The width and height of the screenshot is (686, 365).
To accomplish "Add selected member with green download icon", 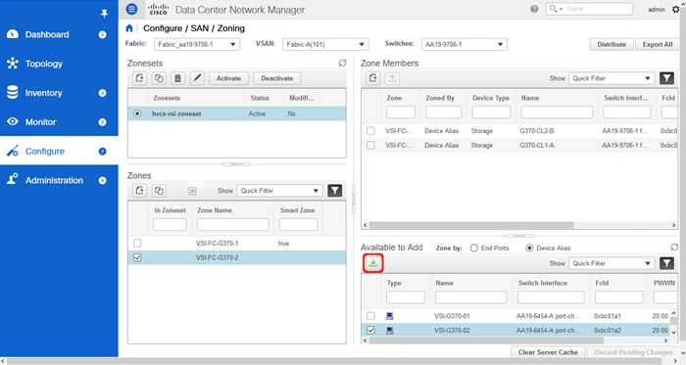I will click(x=373, y=263).
